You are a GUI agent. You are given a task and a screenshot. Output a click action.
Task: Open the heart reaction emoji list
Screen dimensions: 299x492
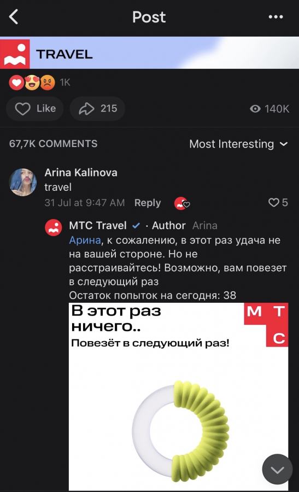pyautogui.click(x=16, y=83)
